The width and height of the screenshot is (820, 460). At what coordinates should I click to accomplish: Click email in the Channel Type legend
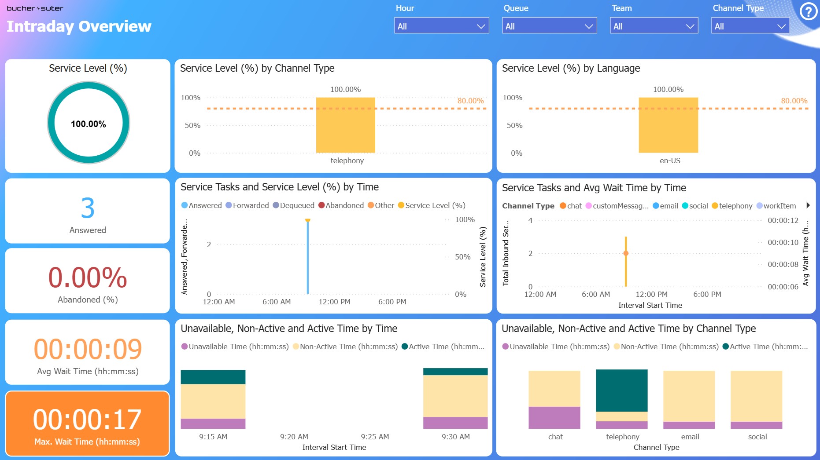tap(665, 206)
